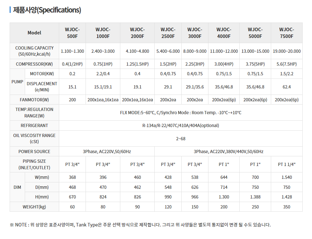Select the oil viscosity value 2~68
This screenshot has width=312, height=239.
(181, 139)
